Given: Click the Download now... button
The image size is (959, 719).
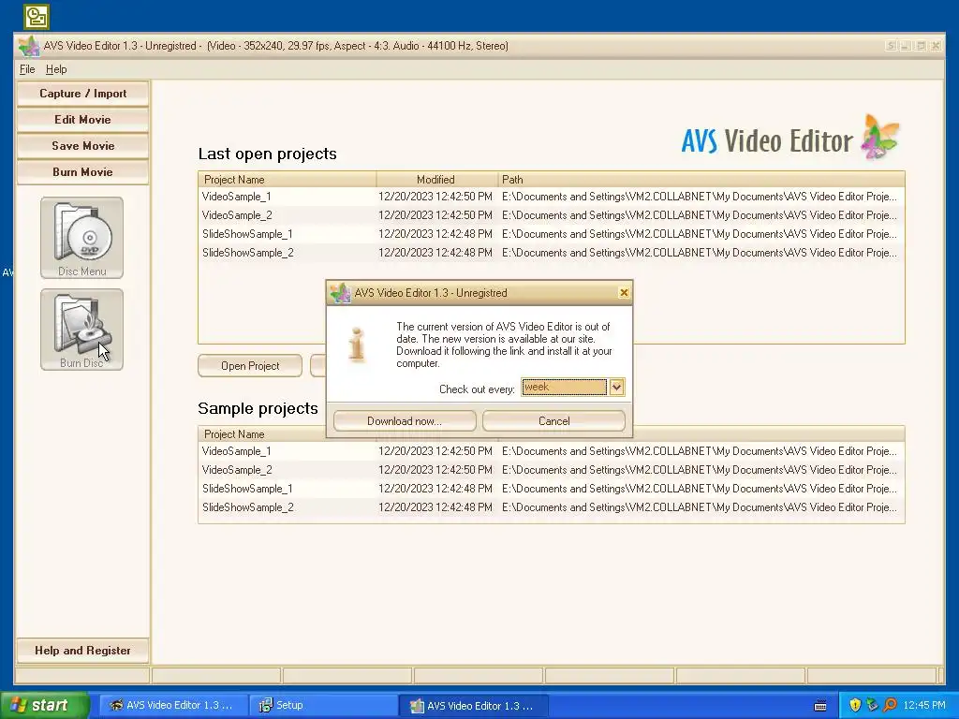Looking at the screenshot, I should point(405,421).
